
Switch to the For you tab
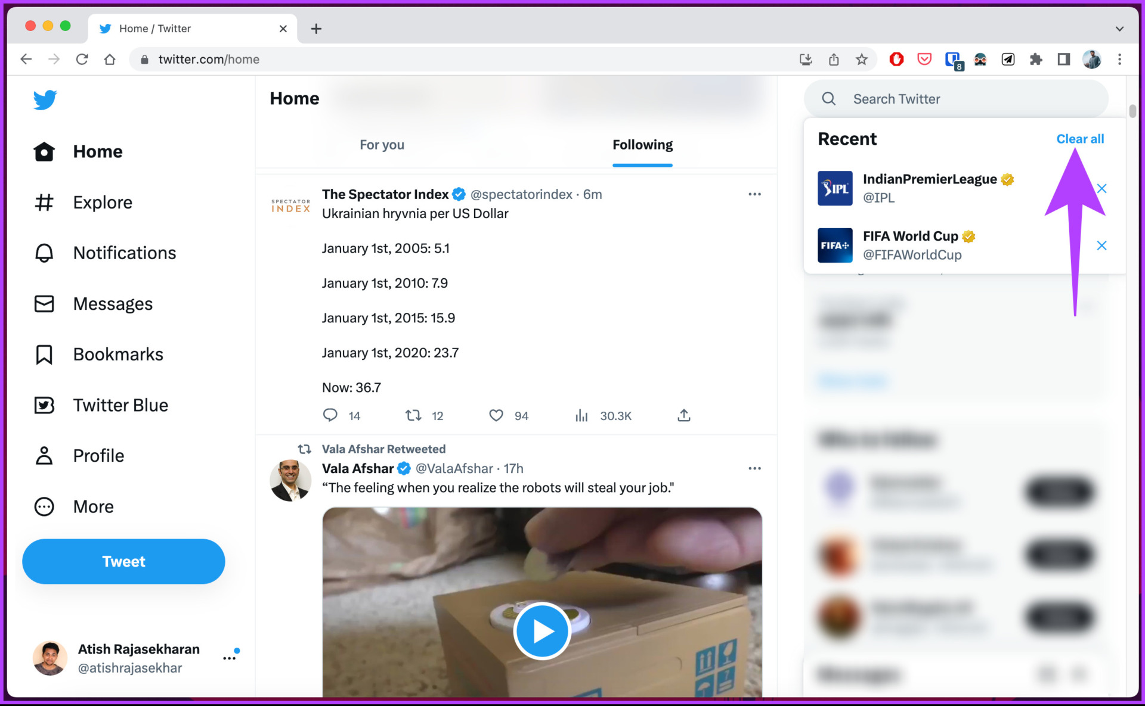point(382,145)
